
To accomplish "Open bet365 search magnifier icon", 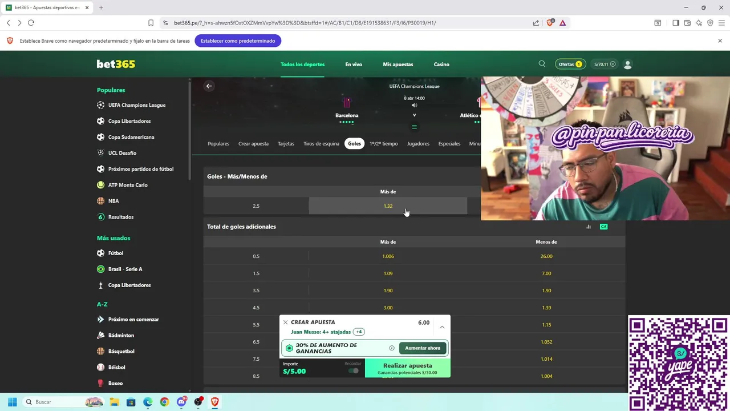I will (x=542, y=64).
